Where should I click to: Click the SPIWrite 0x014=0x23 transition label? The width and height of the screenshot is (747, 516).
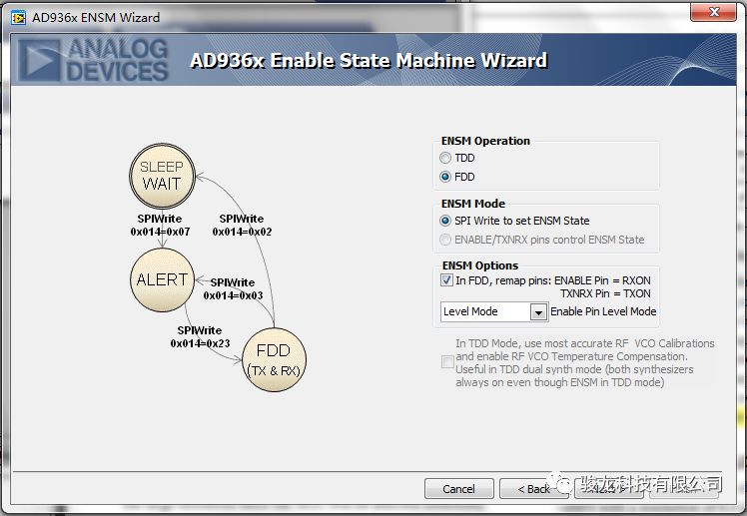(x=200, y=336)
